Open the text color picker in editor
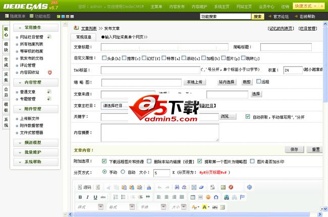This screenshot has width=328, height=217. 195,207
